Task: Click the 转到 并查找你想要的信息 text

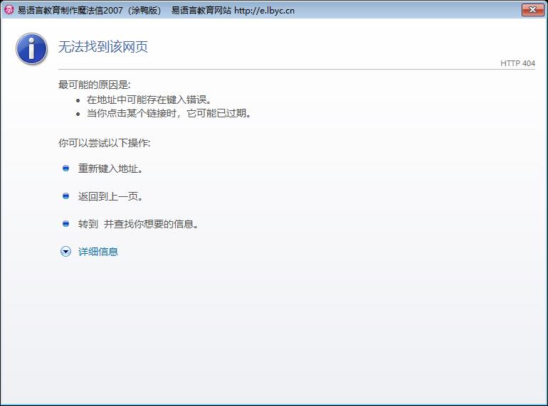Action: [139, 224]
